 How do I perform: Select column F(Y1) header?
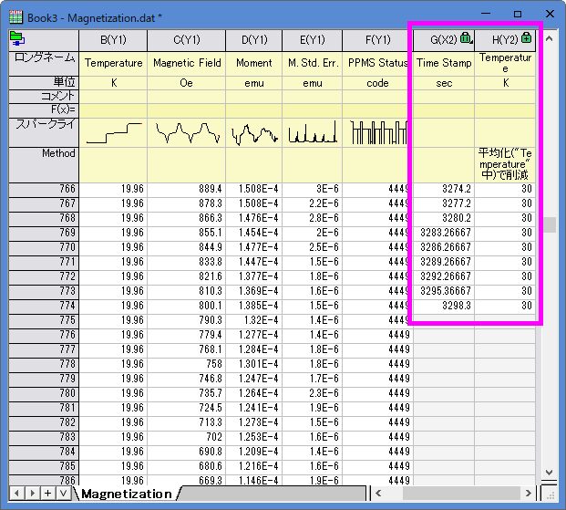(x=377, y=40)
